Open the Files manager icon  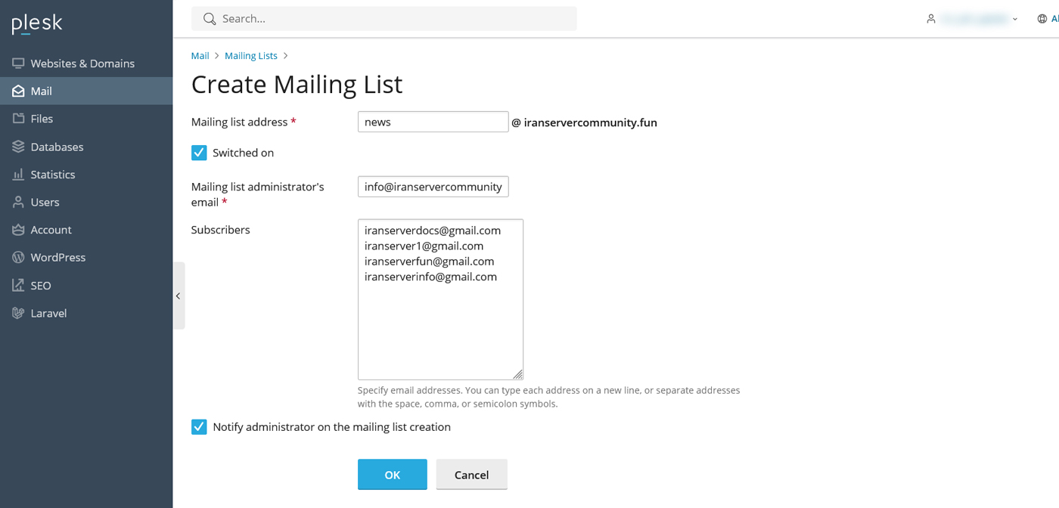click(17, 118)
